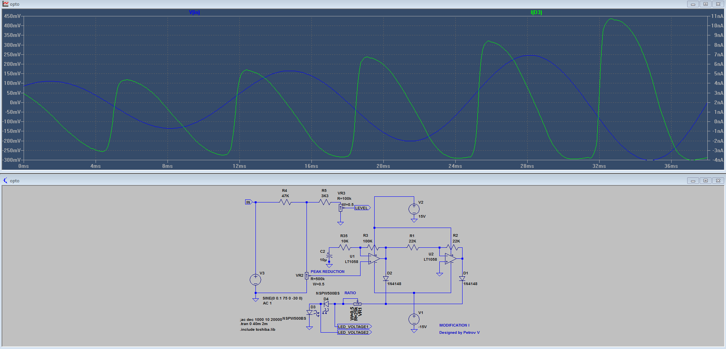Click the V(in) trace label
The height and width of the screenshot is (349, 726).
click(x=194, y=12)
